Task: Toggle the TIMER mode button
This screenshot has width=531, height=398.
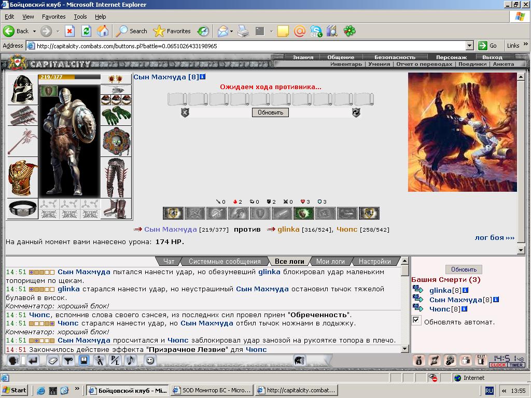Action: point(516,365)
